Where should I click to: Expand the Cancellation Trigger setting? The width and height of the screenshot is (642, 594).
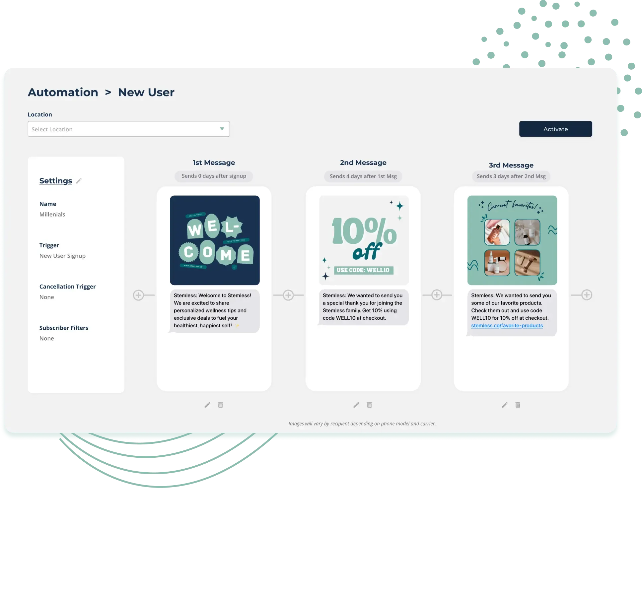pyautogui.click(x=68, y=286)
